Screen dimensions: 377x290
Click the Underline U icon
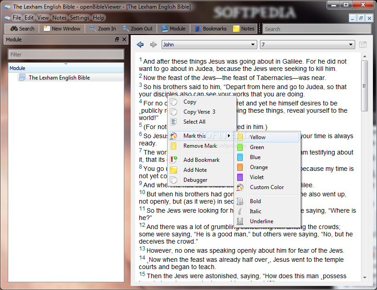(x=240, y=221)
